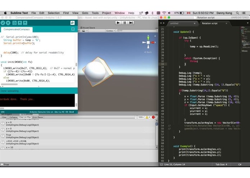The width and height of the screenshot is (250, 178).
Task: Open the Arduino tab dropdown menu
Action: (x=73, y=29)
